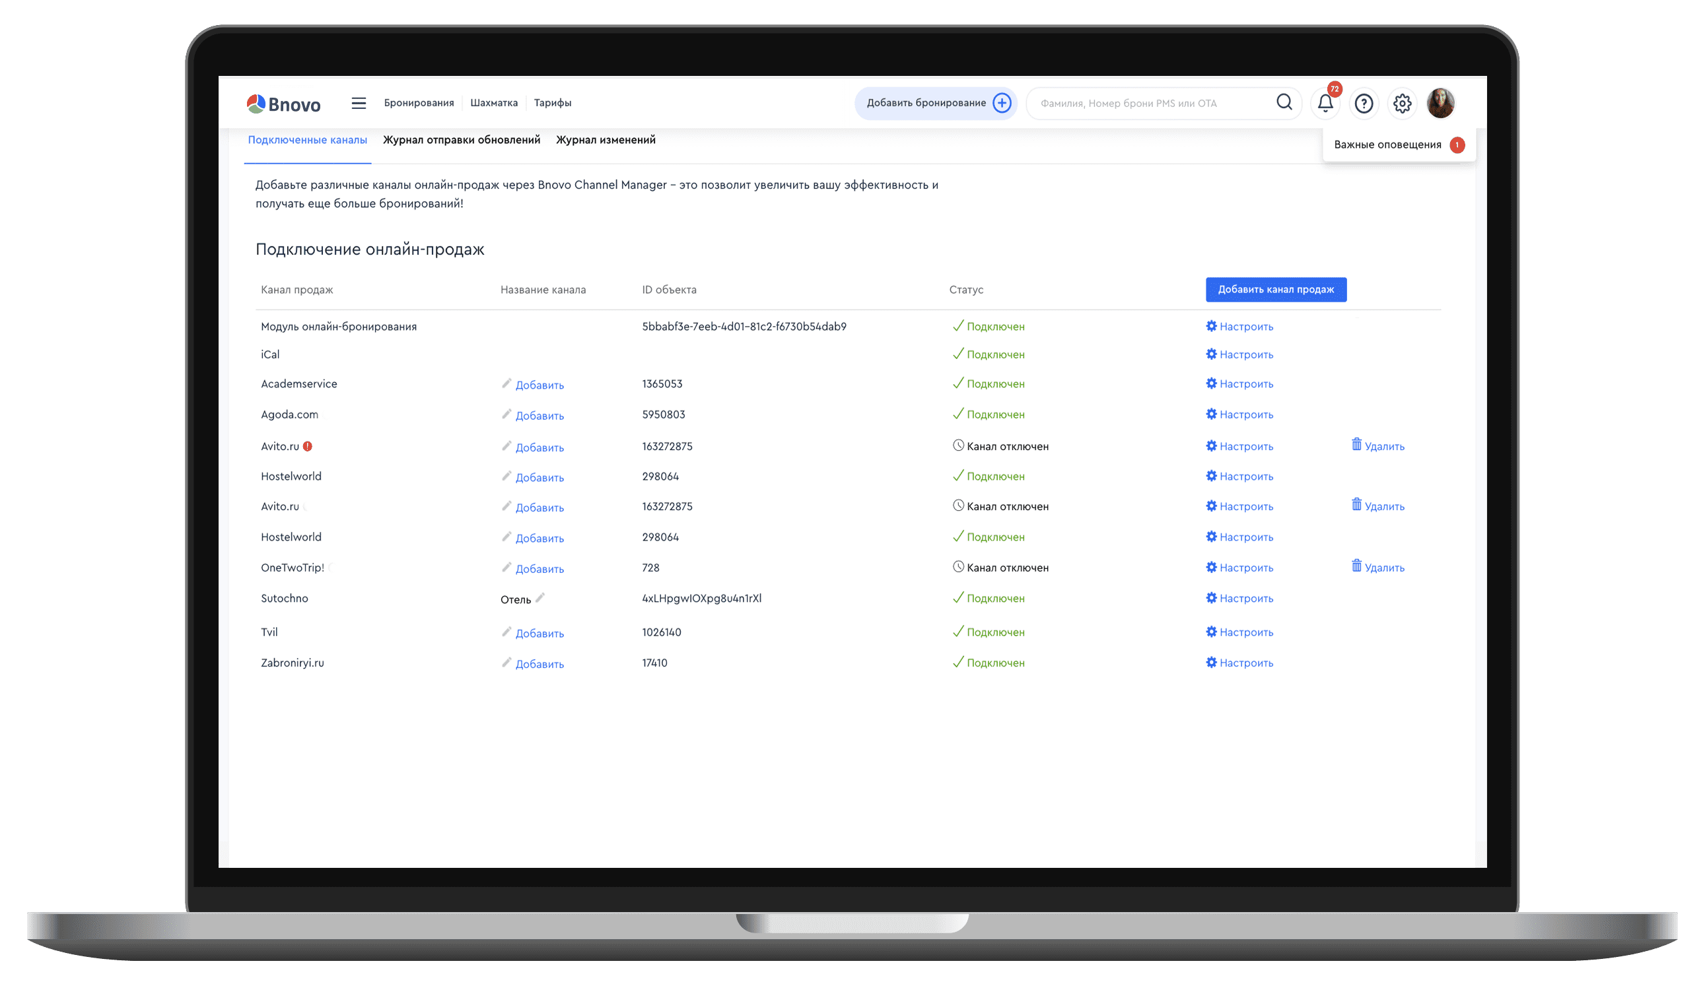This screenshot has width=1705, height=986.
Task: Click the gear icon in the Sutochno row
Action: click(x=1211, y=598)
